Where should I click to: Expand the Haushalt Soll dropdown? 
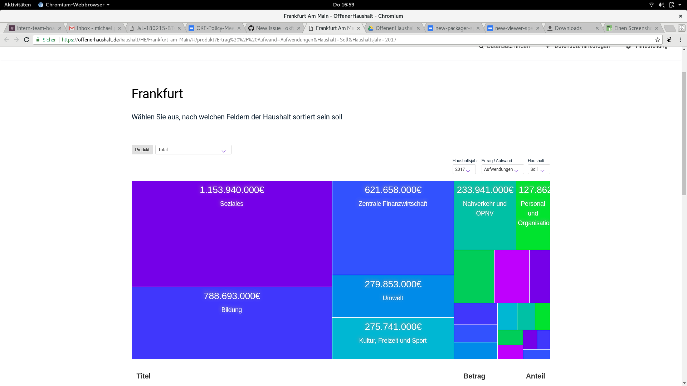click(x=539, y=169)
